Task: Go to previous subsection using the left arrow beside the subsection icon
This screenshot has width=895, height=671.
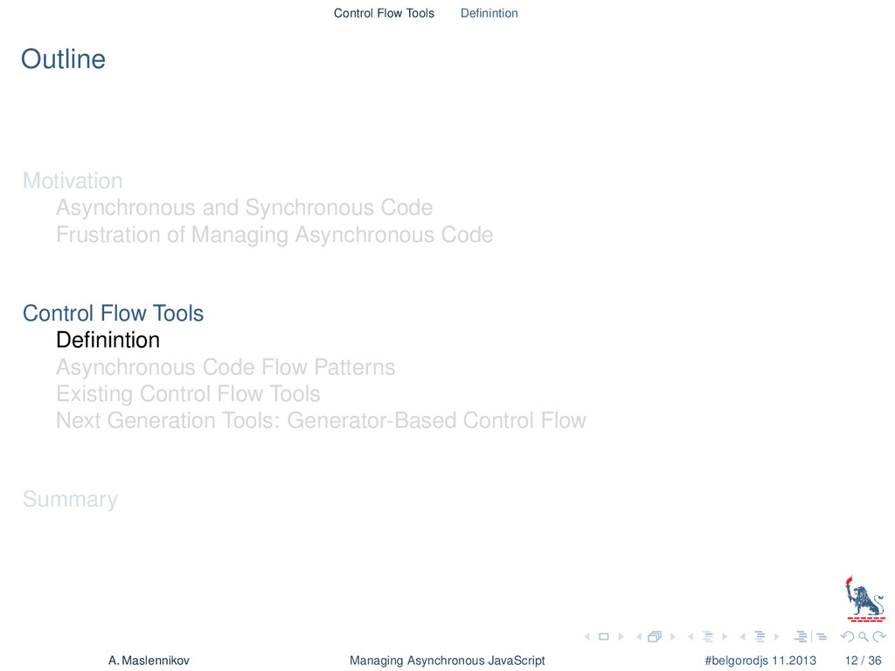Action: point(690,637)
